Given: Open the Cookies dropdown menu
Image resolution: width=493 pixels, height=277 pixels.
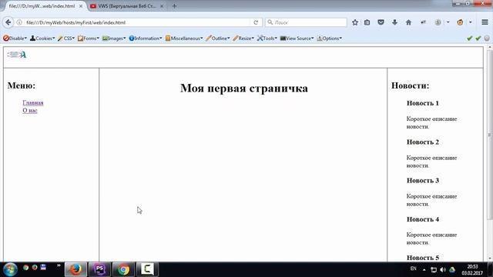Looking at the screenshot, I should pos(42,38).
